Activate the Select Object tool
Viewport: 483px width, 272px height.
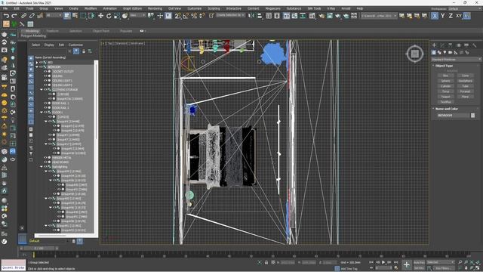click(67, 15)
